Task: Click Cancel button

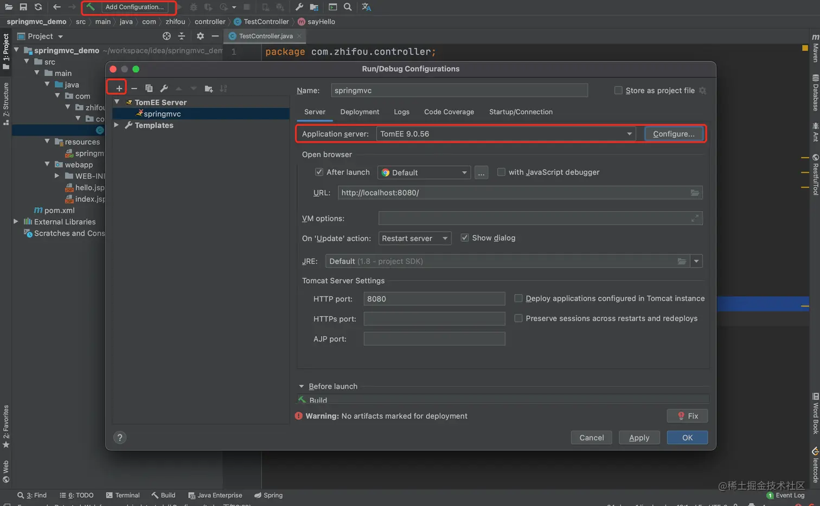Action: click(591, 438)
